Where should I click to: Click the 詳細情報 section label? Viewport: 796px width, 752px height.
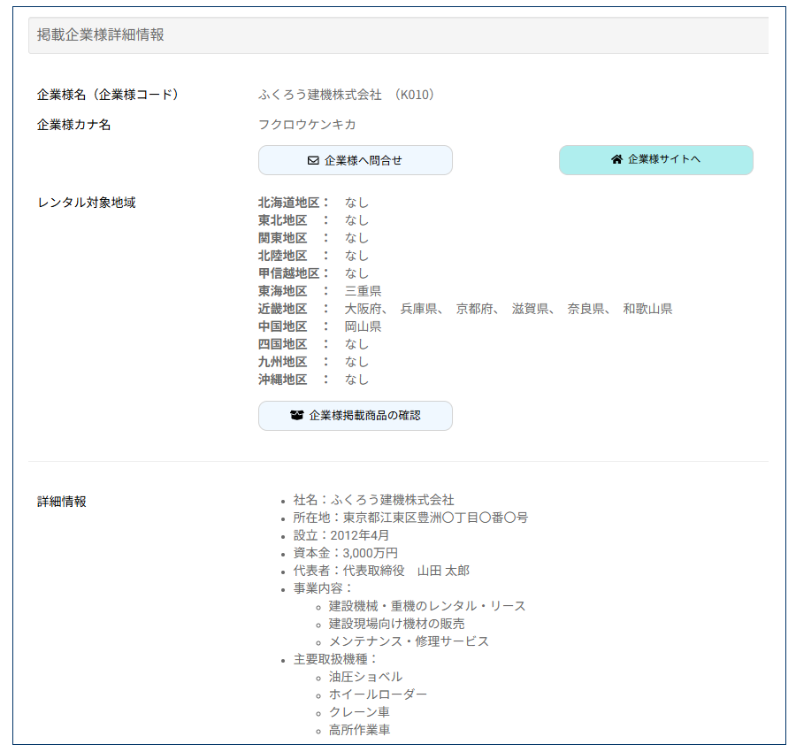pyautogui.click(x=62, y=502)
